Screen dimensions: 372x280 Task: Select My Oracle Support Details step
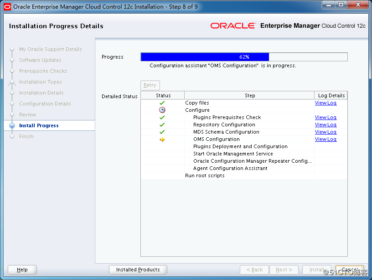coord(51,49)
